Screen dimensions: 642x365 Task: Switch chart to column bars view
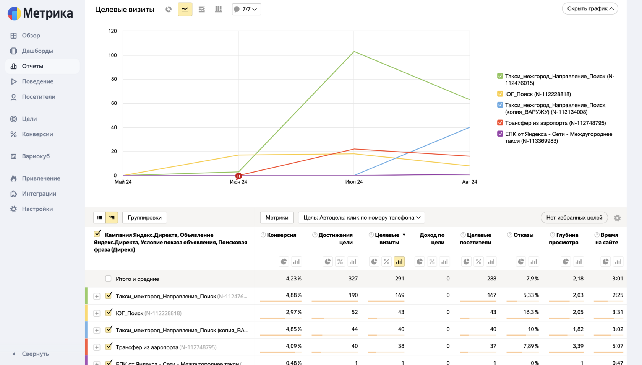pos(219,9)
